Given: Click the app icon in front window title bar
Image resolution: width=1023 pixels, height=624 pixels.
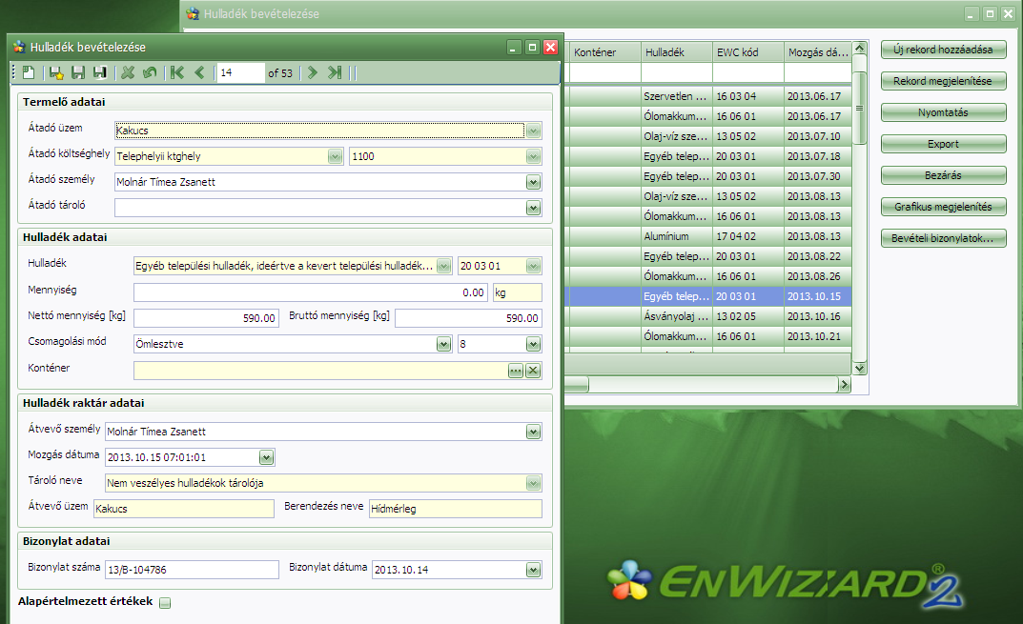Looking at the screenshot, I should point(19,47).
